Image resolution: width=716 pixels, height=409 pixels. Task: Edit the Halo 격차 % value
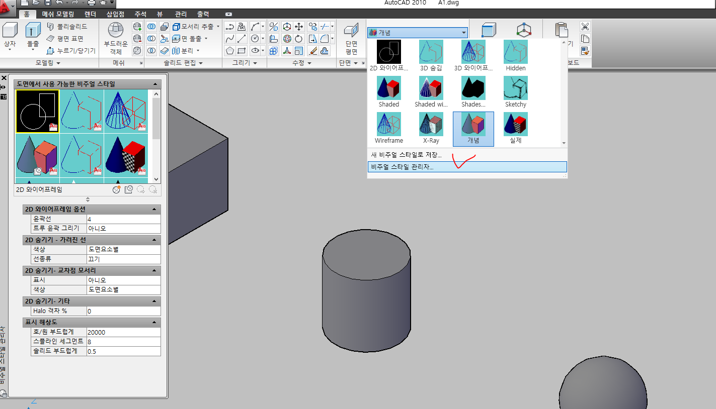click(123, 311)
